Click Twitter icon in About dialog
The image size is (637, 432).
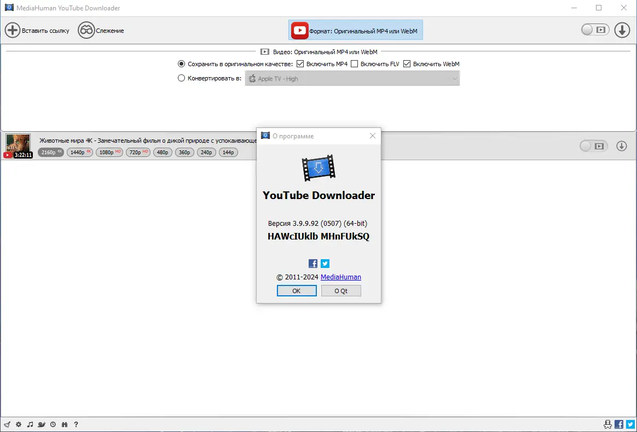click(325, 264)
